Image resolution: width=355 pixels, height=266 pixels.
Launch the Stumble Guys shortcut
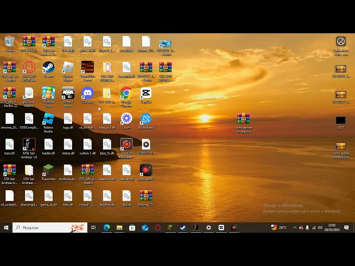[48, 97]
